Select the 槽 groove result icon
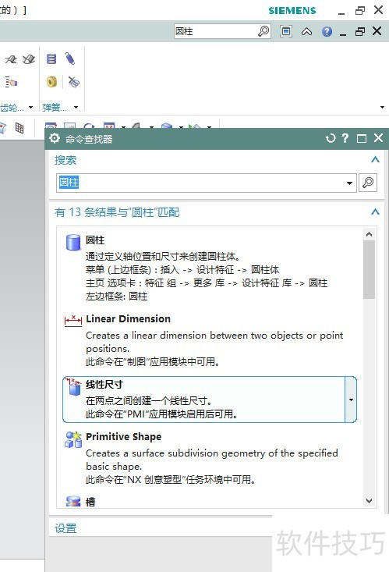The height and width of the screenshot is (572, 389). [73, 501]
